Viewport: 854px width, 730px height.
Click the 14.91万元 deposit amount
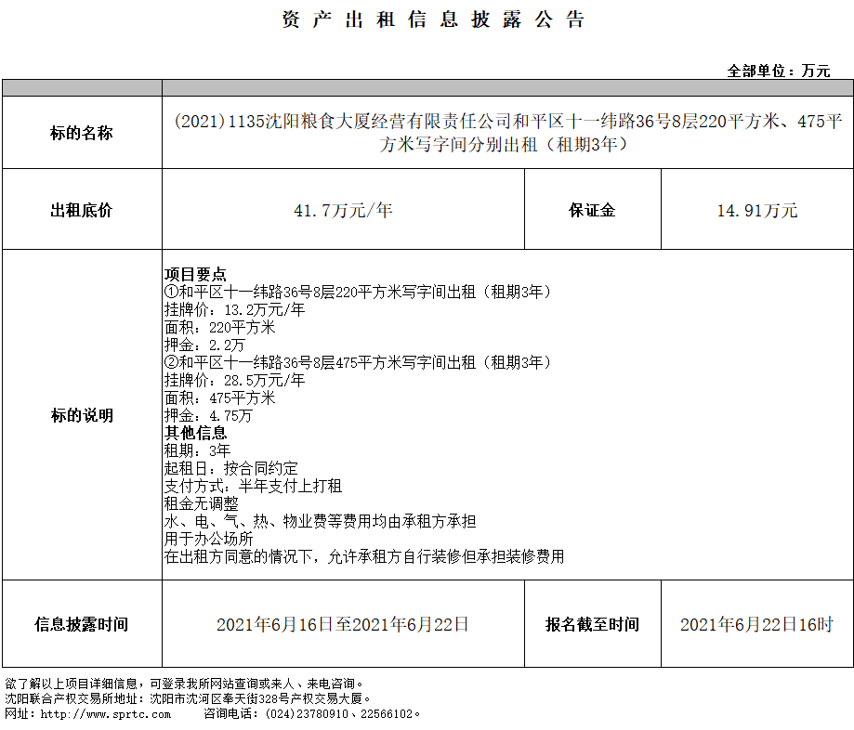pos(756,211)
